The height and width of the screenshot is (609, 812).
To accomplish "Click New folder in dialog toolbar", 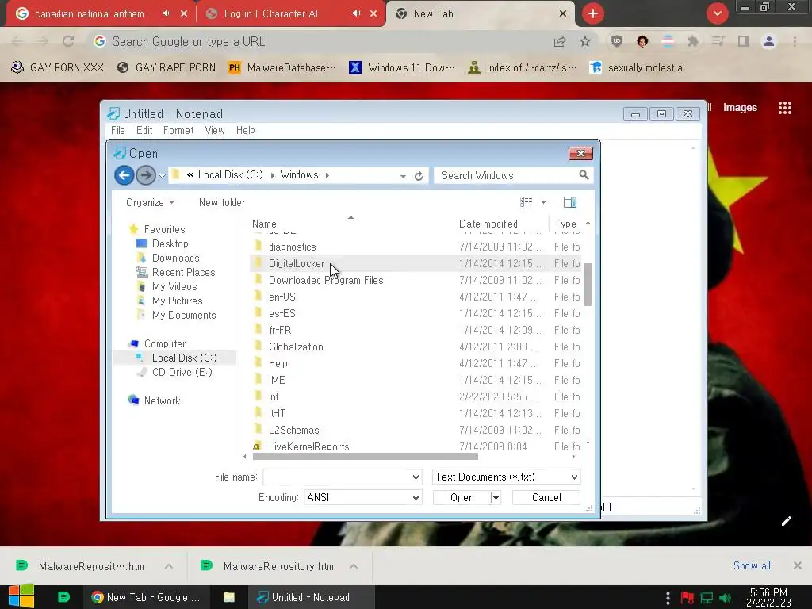I will (222, 202).
